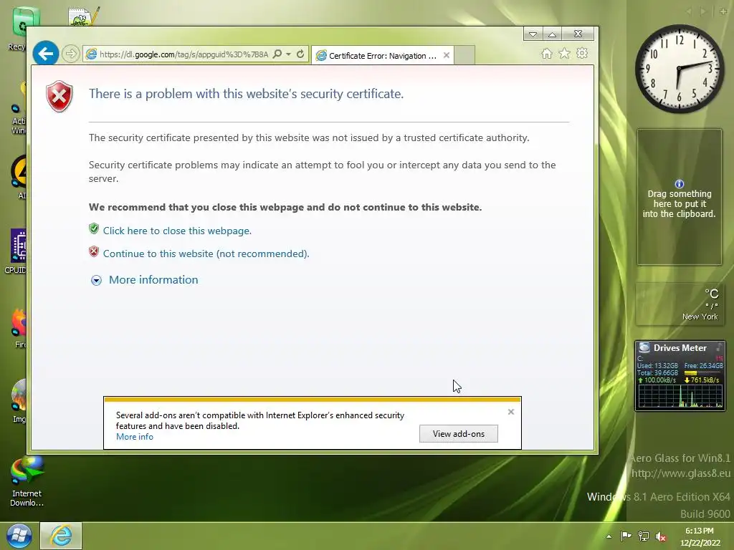Image resolution: width=734 pixels, height=550 pixels.
Task: Click the Drives Meter drive icon
Action: 644,347
